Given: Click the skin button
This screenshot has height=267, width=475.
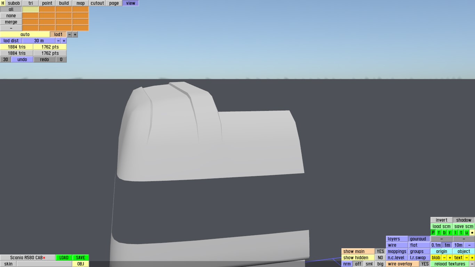Looking at the screenshot, I should [x=8, y=264].
